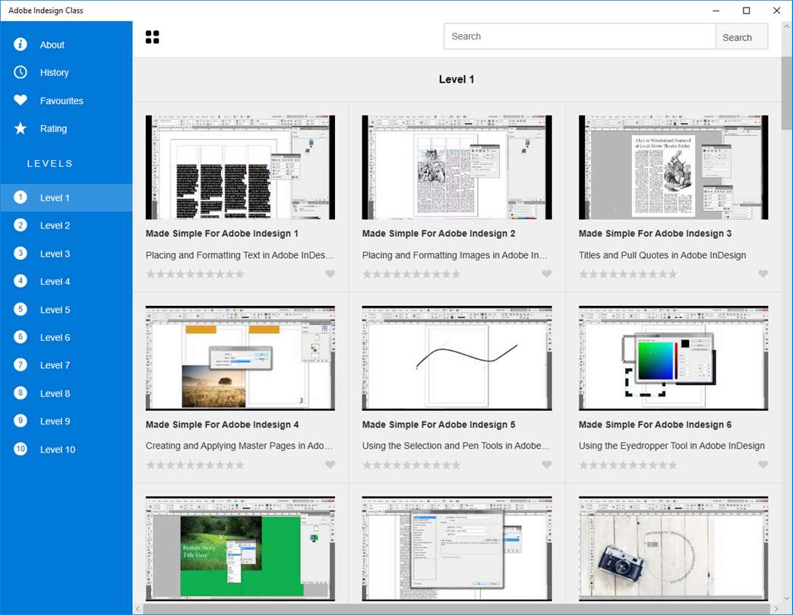793x615 pixels.
Task: Toggle the grid view icon
Action: click(152, 37)
